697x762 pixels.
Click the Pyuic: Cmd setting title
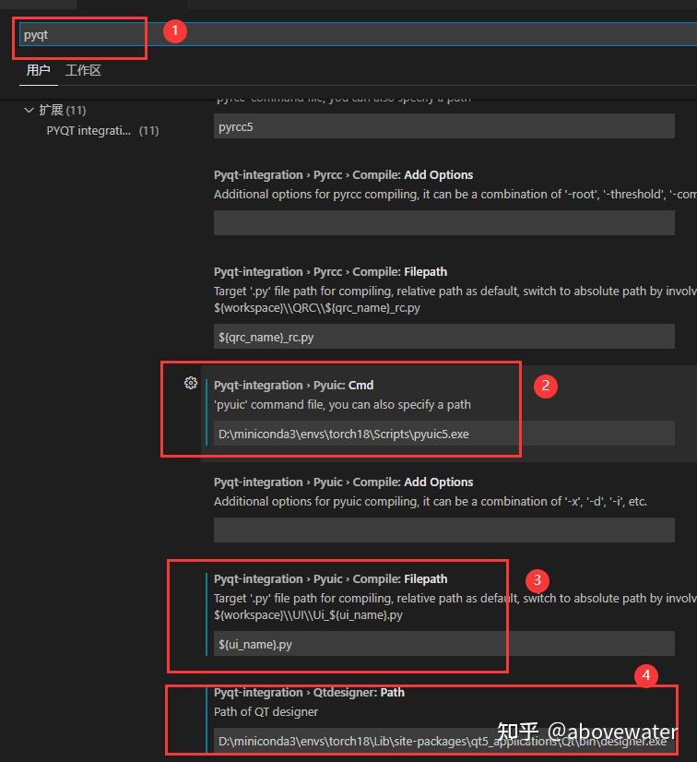[x=293, y=386]
